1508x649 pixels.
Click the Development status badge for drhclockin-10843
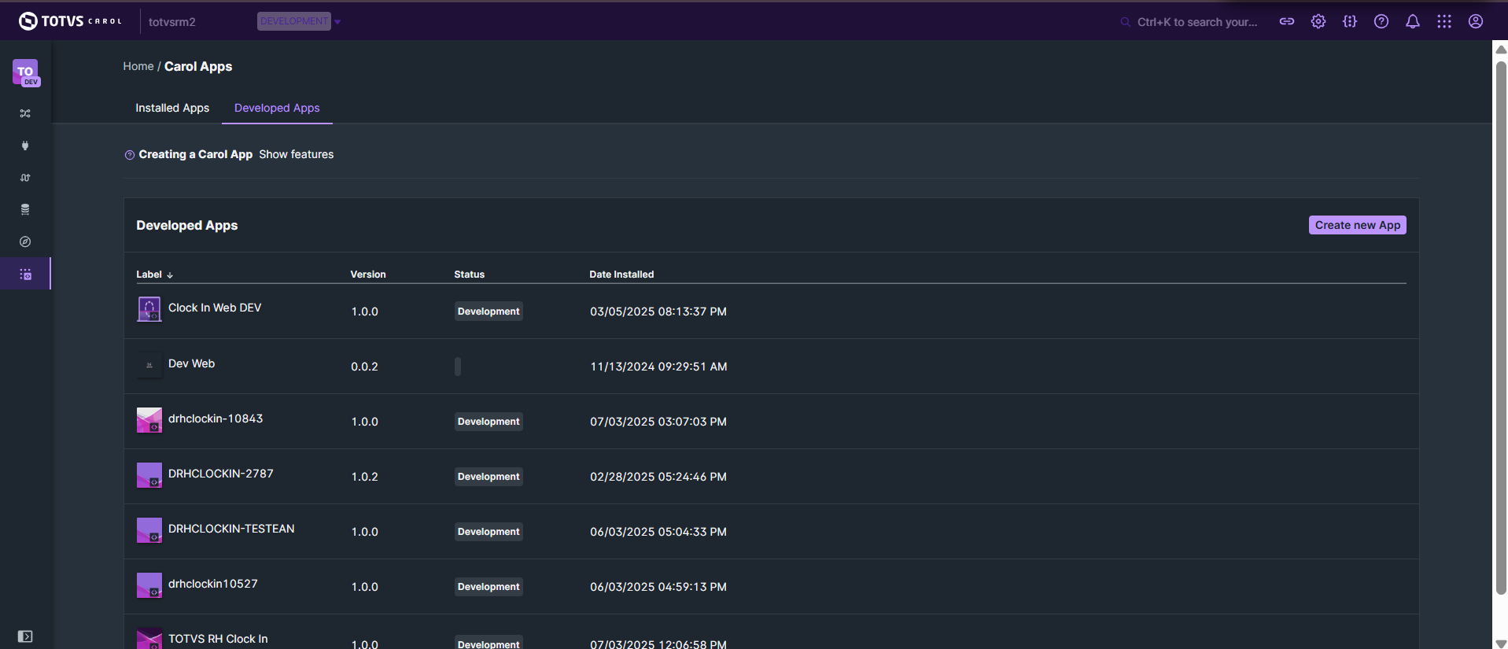(x=489, y=422)
